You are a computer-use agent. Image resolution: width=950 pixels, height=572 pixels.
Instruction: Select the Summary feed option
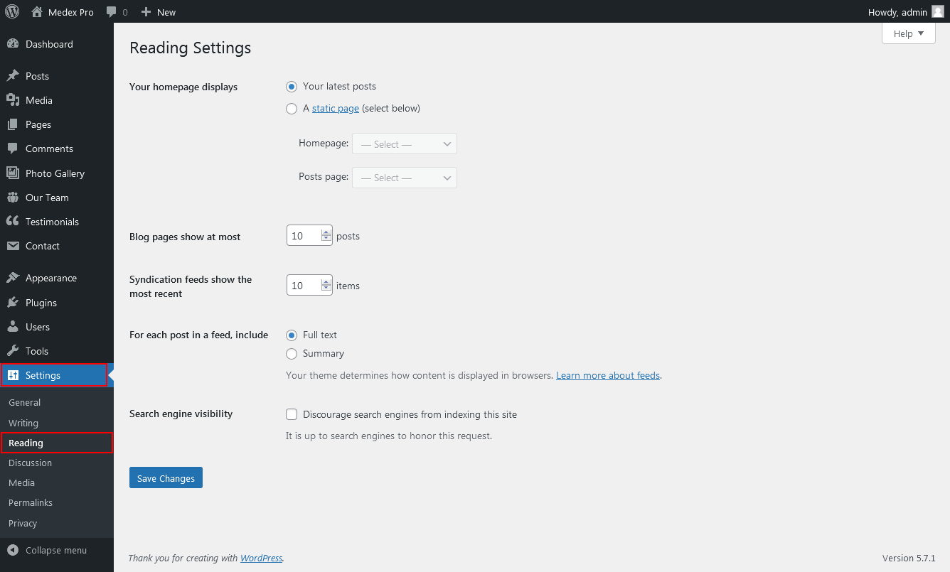coord(292,354)
